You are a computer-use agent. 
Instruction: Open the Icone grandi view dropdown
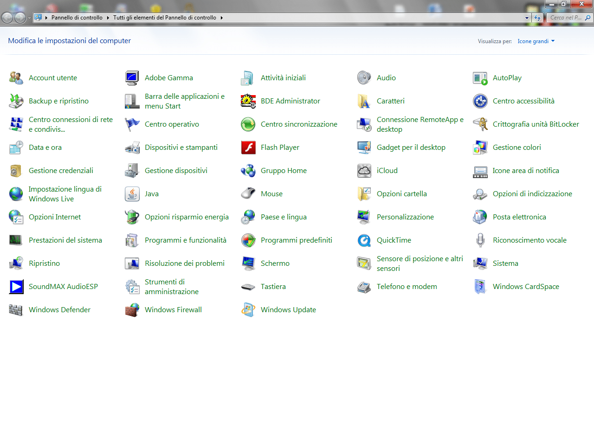[x=536, y=41]
